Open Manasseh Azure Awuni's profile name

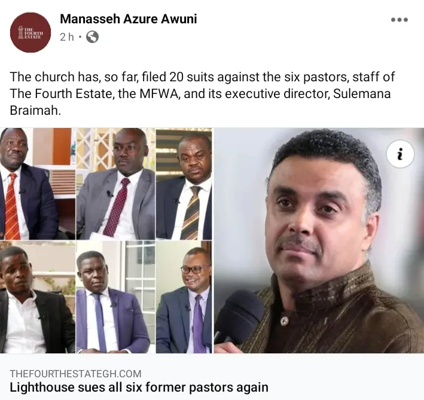[x=128, y=19]
